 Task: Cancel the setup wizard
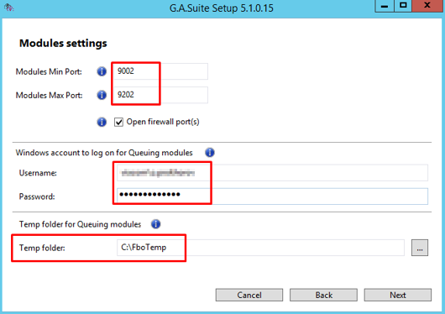tap(249, 295)
